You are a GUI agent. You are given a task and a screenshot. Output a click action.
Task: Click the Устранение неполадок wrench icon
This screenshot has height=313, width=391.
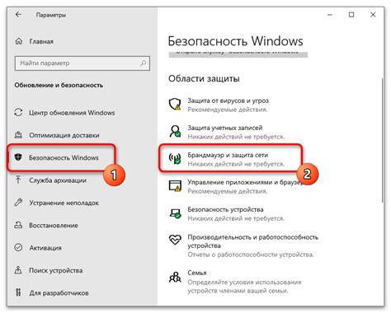18,203
